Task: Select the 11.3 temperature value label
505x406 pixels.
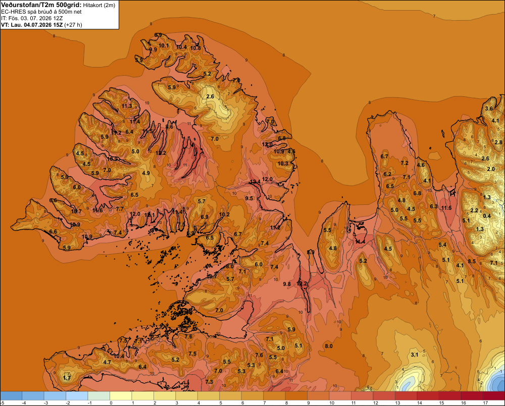Action: 127,106
